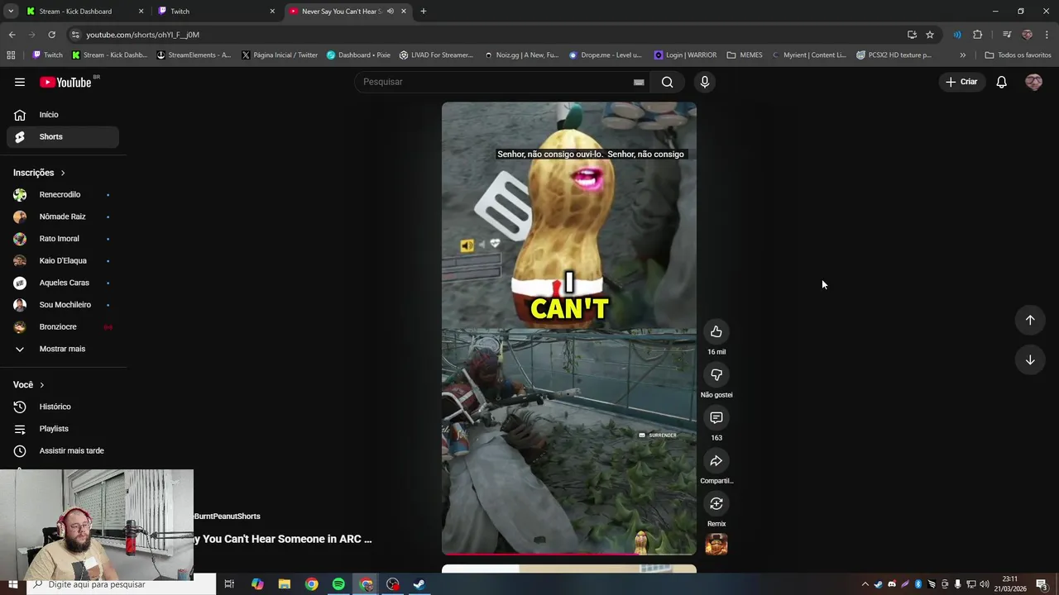Open File Explorer from the taskbar
The width and height of the screenshot is (1059, 595).
click(x=284, y=584)
